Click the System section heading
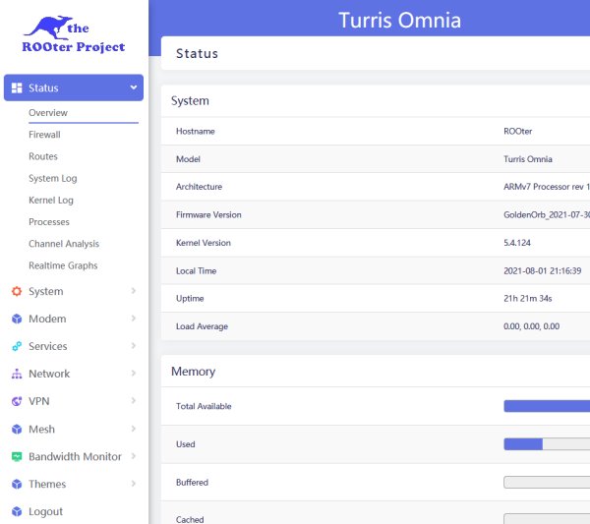 [x=190, y=101]
